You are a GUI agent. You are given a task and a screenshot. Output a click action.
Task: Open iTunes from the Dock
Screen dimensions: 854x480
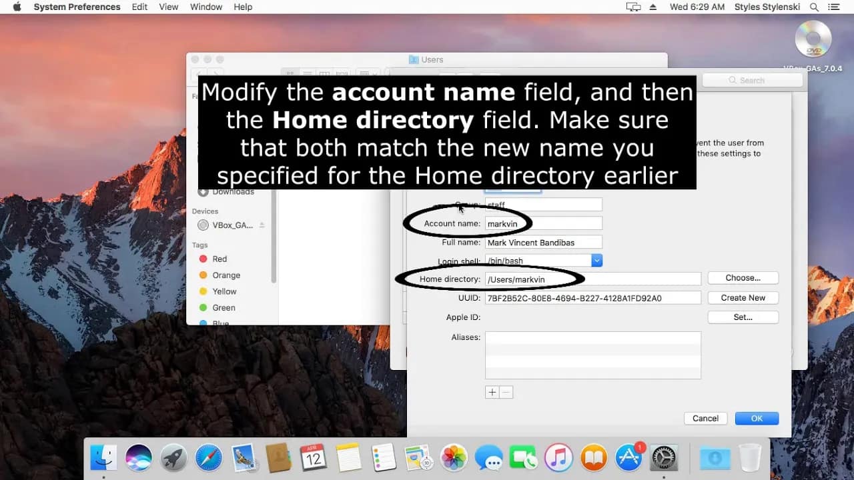[559, 458]
